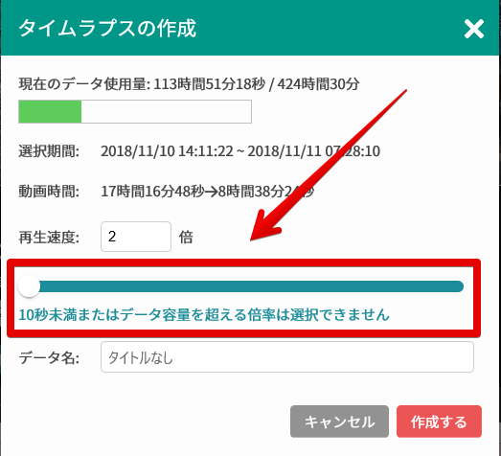Click the gray キャンセル button
Screen dimensions: 501x456
click(339, 422)
